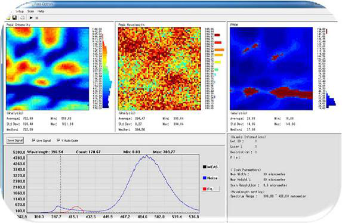The image size is (342, 223).
Task: Click the floppy disk Save icon
Action: coord(14,18)
